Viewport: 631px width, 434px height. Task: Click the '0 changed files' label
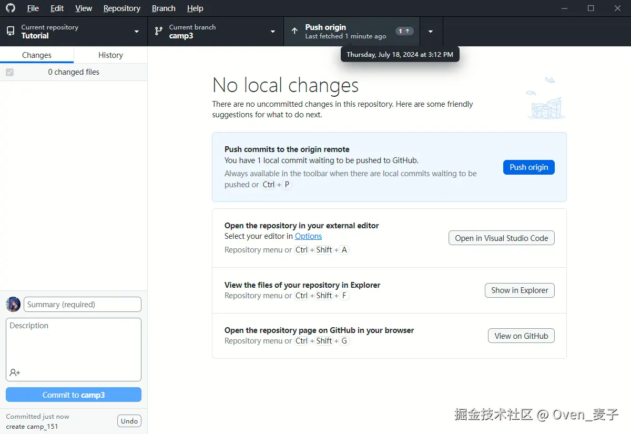tap(74, 72)
